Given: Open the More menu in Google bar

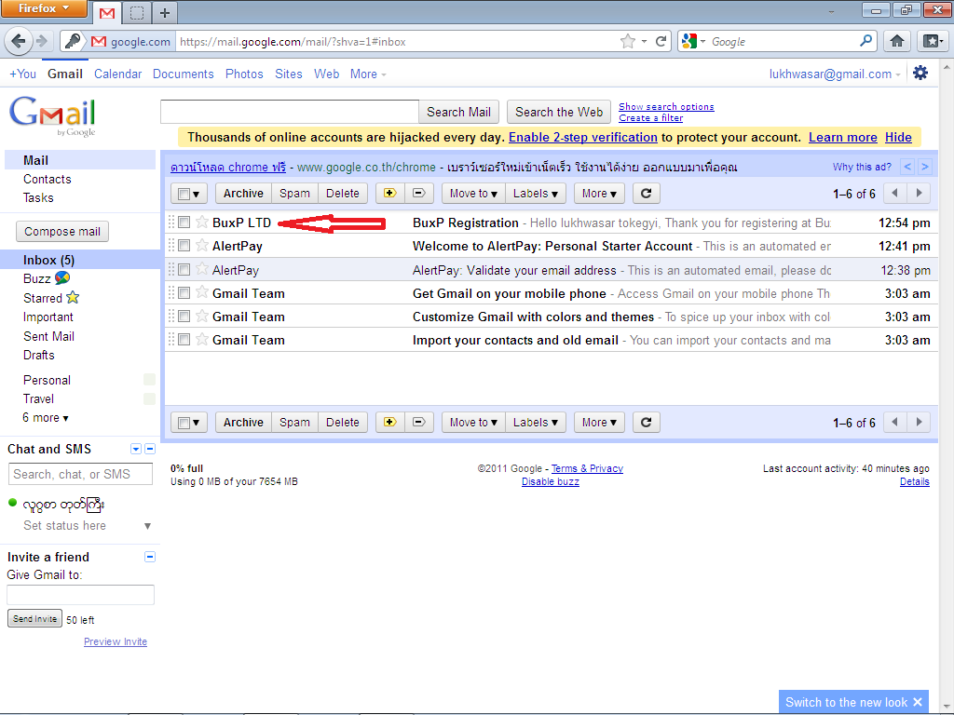Looking at the screenshot, I should (x=367, y=74).
